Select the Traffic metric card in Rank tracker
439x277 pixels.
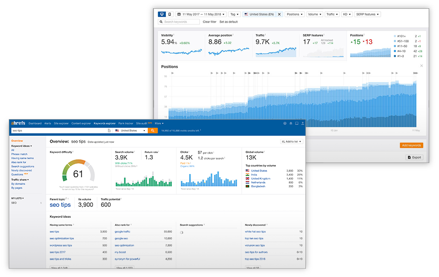pyautogui.click(x=276, y=45)
